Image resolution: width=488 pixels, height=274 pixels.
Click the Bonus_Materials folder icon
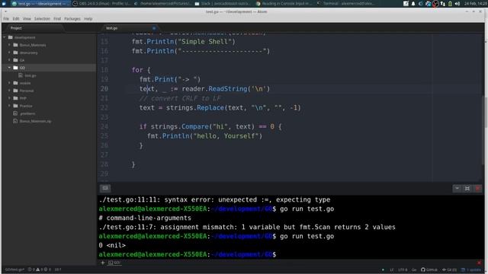(x=15, y=45)
